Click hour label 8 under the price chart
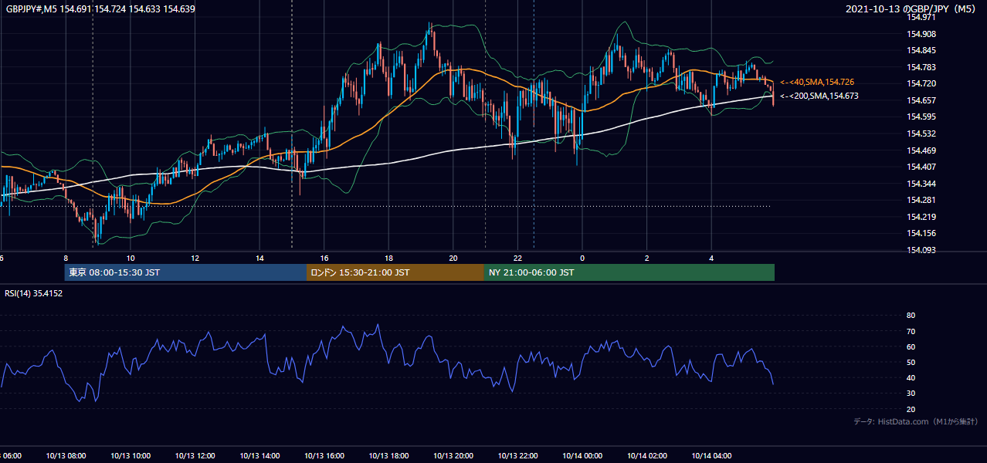Screen dimensions: 987x463 pyautogui.click(x=66, y=258)
